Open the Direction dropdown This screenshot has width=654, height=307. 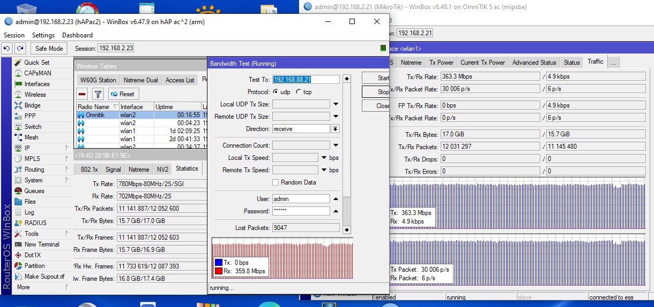tap(336, 129)
